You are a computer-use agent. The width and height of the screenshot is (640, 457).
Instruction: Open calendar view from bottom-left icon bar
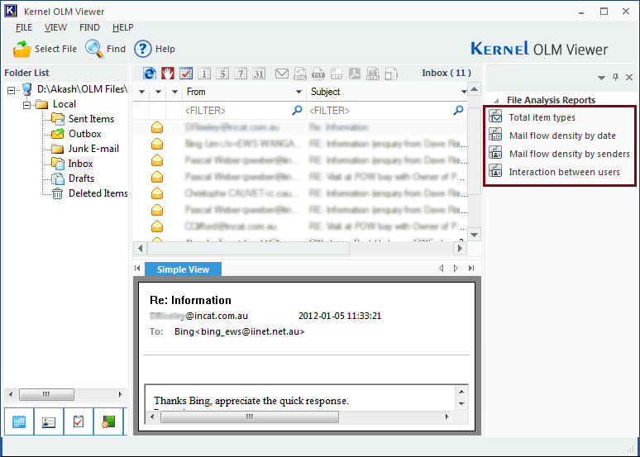coord(19,421)
